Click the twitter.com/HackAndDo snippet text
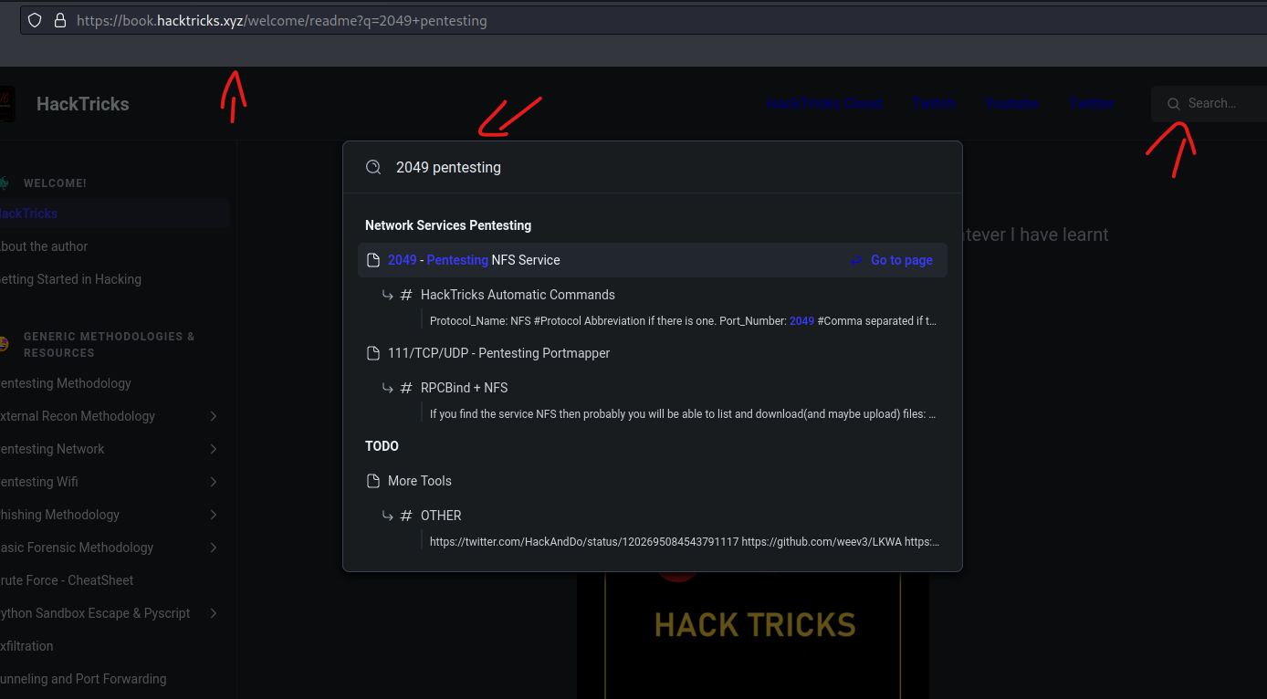This screenshot has width=1267, height=699. [685, 542]
